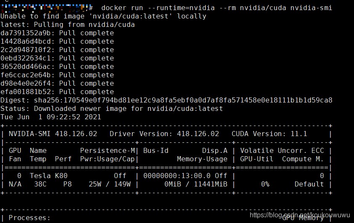The width and height of the screenshot is (354, 223).
Task: Click the 'Memory-Usage' column header
Action: [202, 159]
